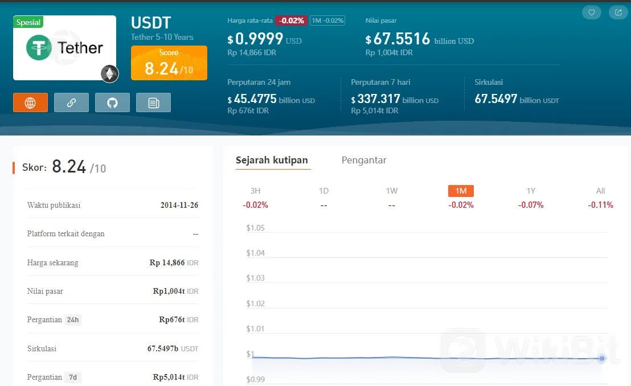Select the 1Y time range
Viewport: 631px width, 386px height.
pyautogui.click(x=531, y=191)
